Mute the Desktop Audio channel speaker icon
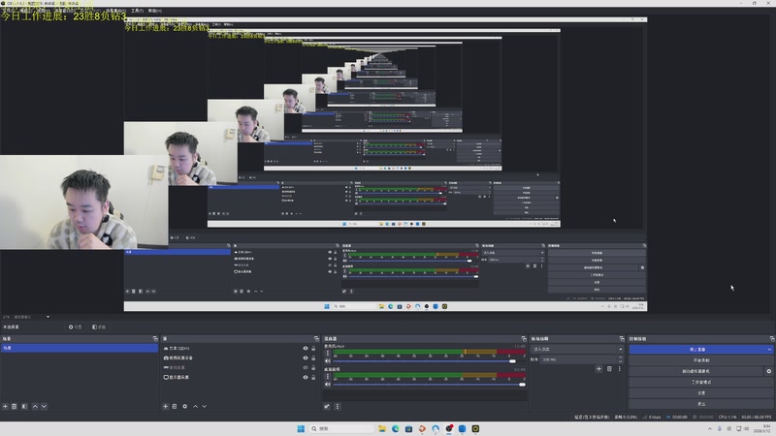Image resolution: width=776 pixels, height=436 pixels. click(x=327, y=384)
